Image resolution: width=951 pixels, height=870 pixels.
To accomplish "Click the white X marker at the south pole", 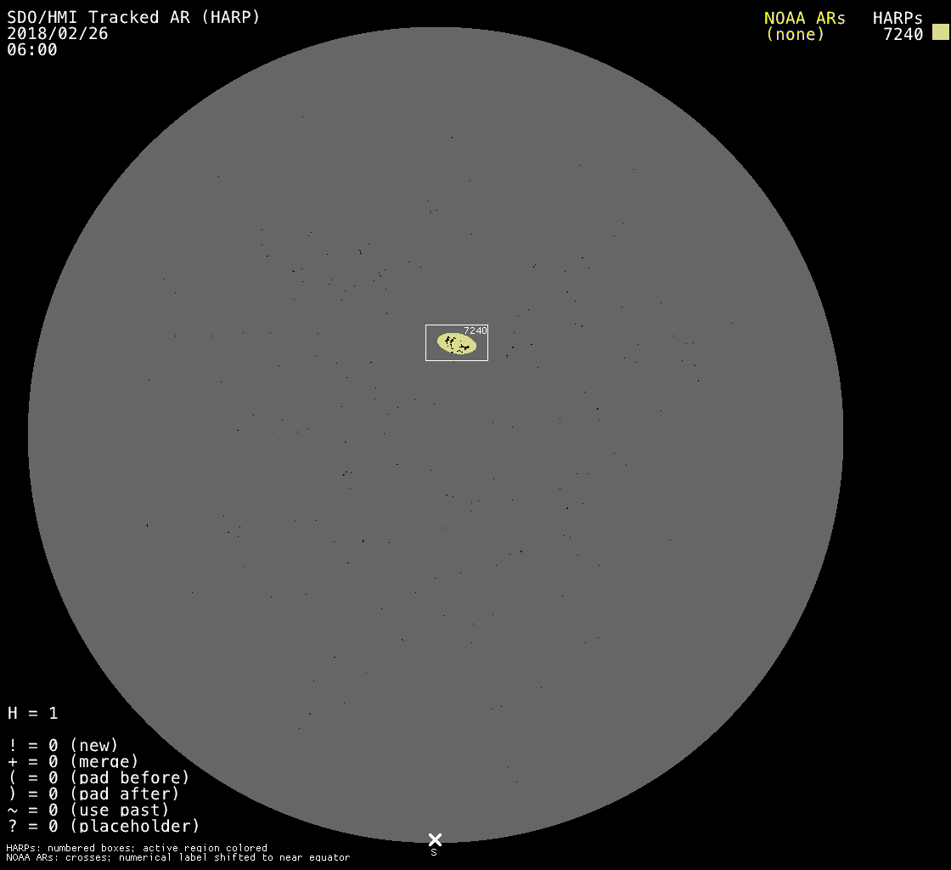I will (x=435, y=839).
